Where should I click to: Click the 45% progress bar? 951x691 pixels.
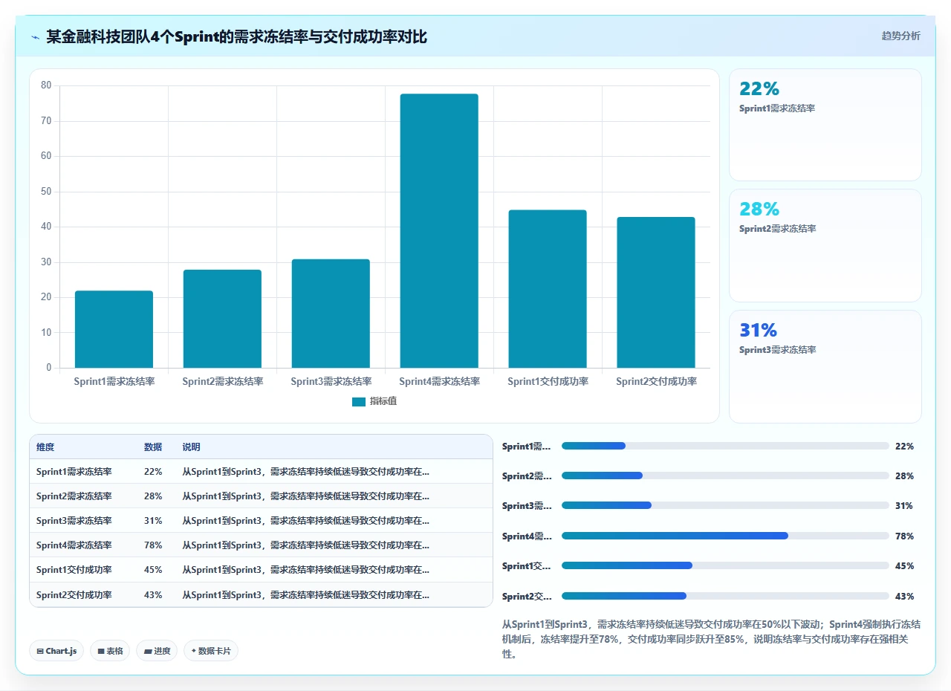tap(725, 565)
